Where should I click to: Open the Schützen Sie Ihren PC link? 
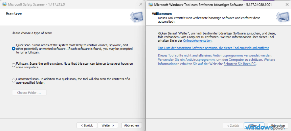(240, 64)
